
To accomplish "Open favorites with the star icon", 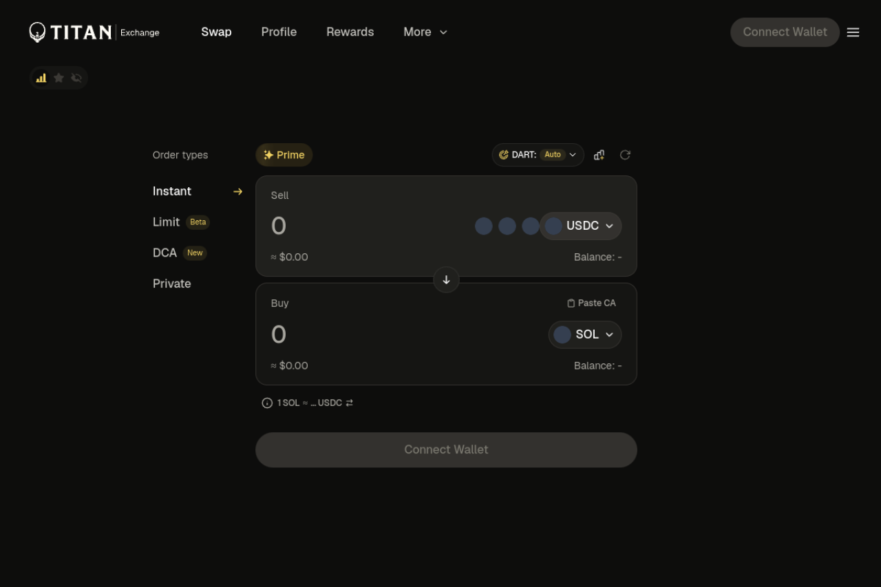I will [59, 78].
